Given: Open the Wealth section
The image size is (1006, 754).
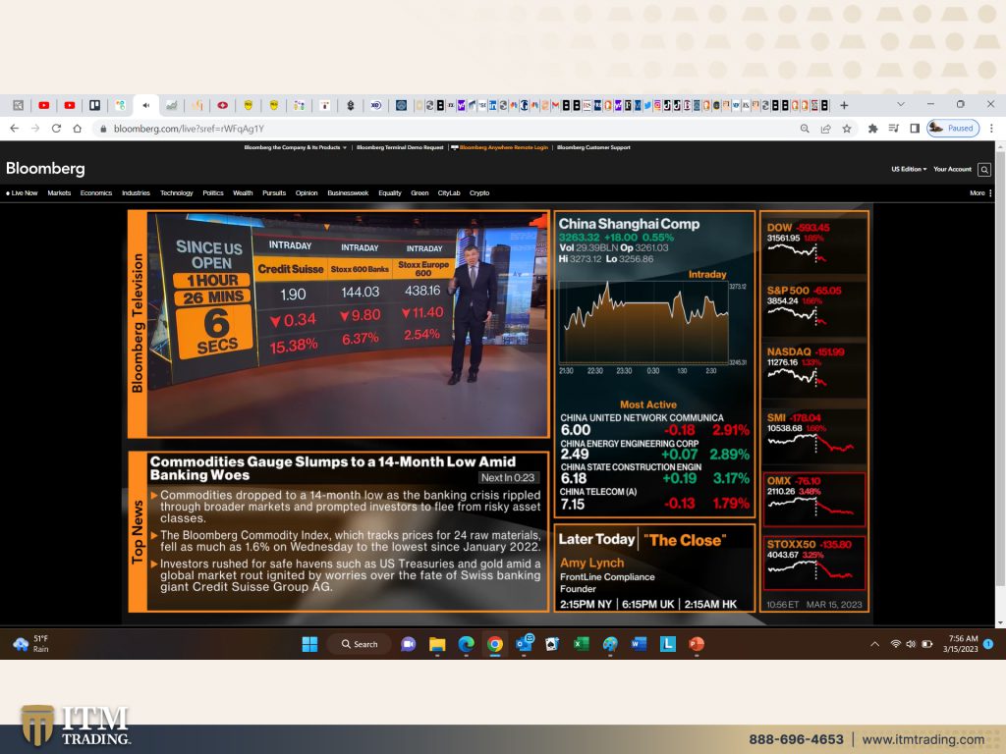Looking at the screenshot, I should tap(243, 193).
